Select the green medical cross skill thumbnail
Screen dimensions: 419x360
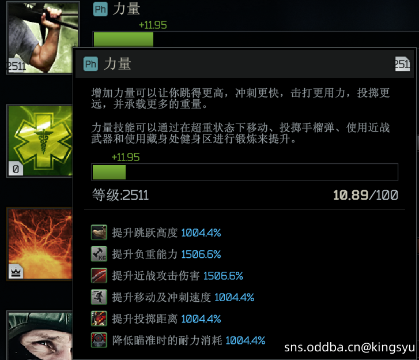[x=40, y=141]
